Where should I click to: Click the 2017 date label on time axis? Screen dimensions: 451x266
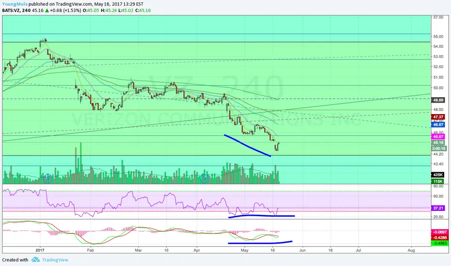tap(40, 250)
